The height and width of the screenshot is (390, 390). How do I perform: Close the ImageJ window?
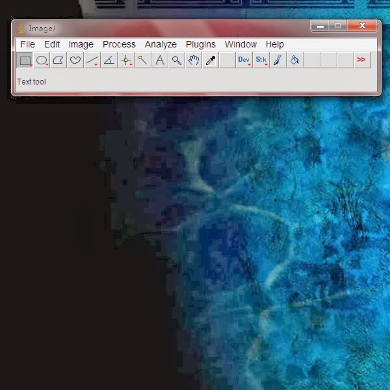tap(363, 25)
